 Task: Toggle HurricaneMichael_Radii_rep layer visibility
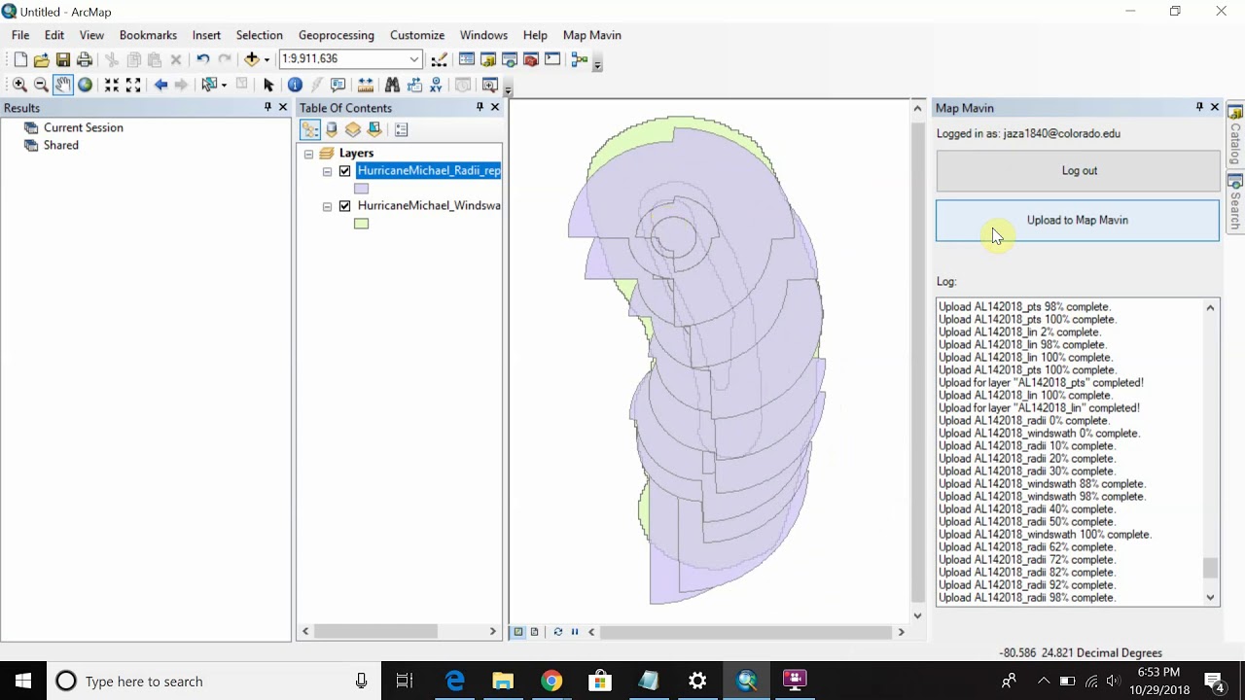[344, 171]
